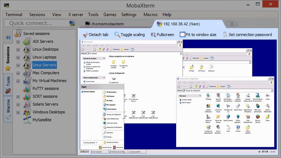The height and width of the screenshot is (158, 281).
Task: Switch to the /home/mobaxterm tab
Action: (x=115, y=24)
